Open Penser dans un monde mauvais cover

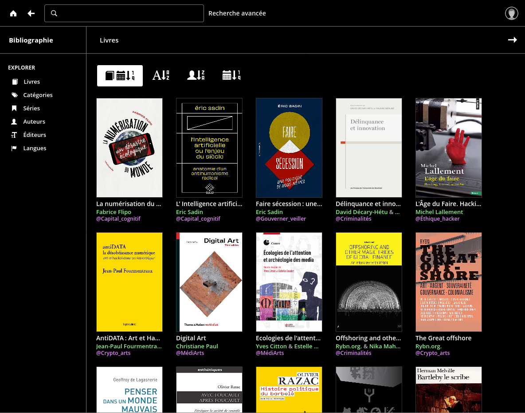tap(129, 390)
